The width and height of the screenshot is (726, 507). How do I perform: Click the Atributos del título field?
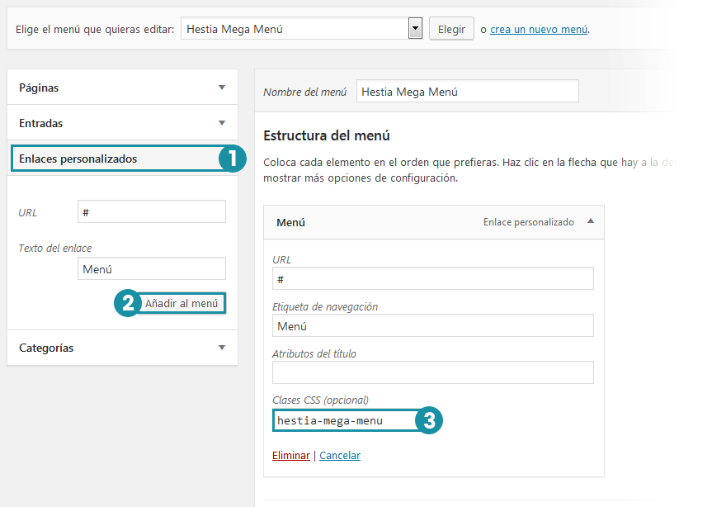[x=432, y=373]
